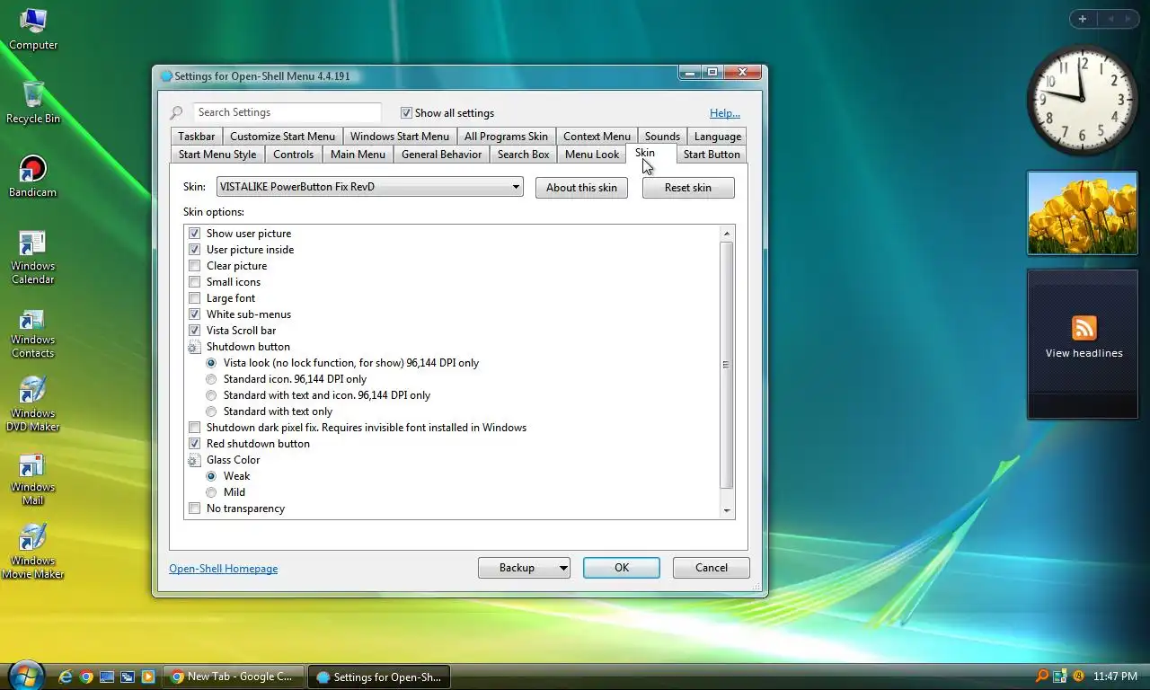This screenshot has height=690, width=1150.
Task: Open the Skin dropdown list
Action: coord(369,187)
